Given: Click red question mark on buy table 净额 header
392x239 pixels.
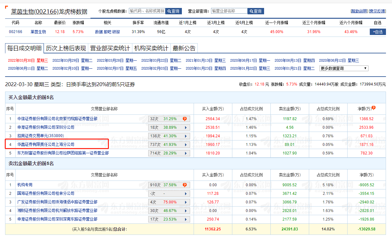Looking at the screenshot, I should [x=374, y=108].
